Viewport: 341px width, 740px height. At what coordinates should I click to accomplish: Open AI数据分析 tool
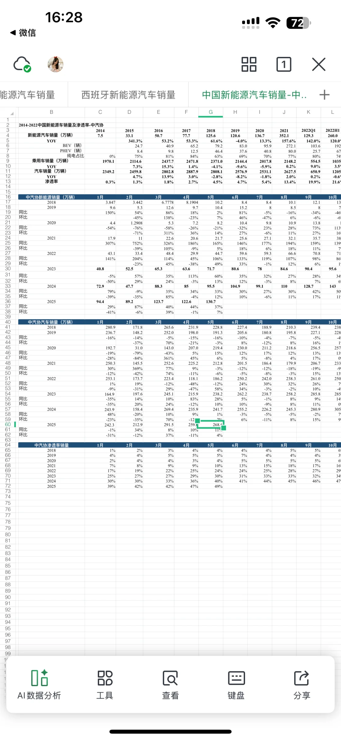tap(39, 685)
